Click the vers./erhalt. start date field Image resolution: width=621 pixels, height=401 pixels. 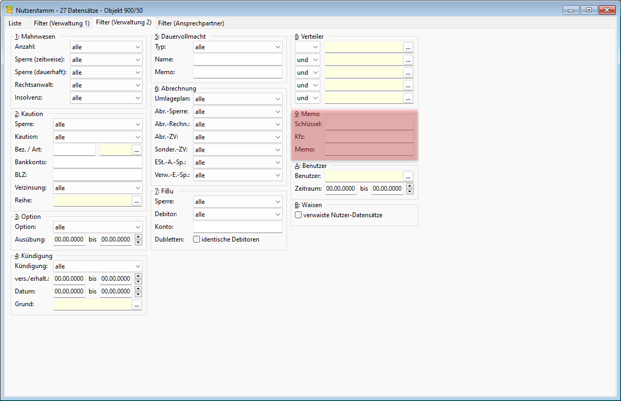pyautogui.click(x=69, y=279)
